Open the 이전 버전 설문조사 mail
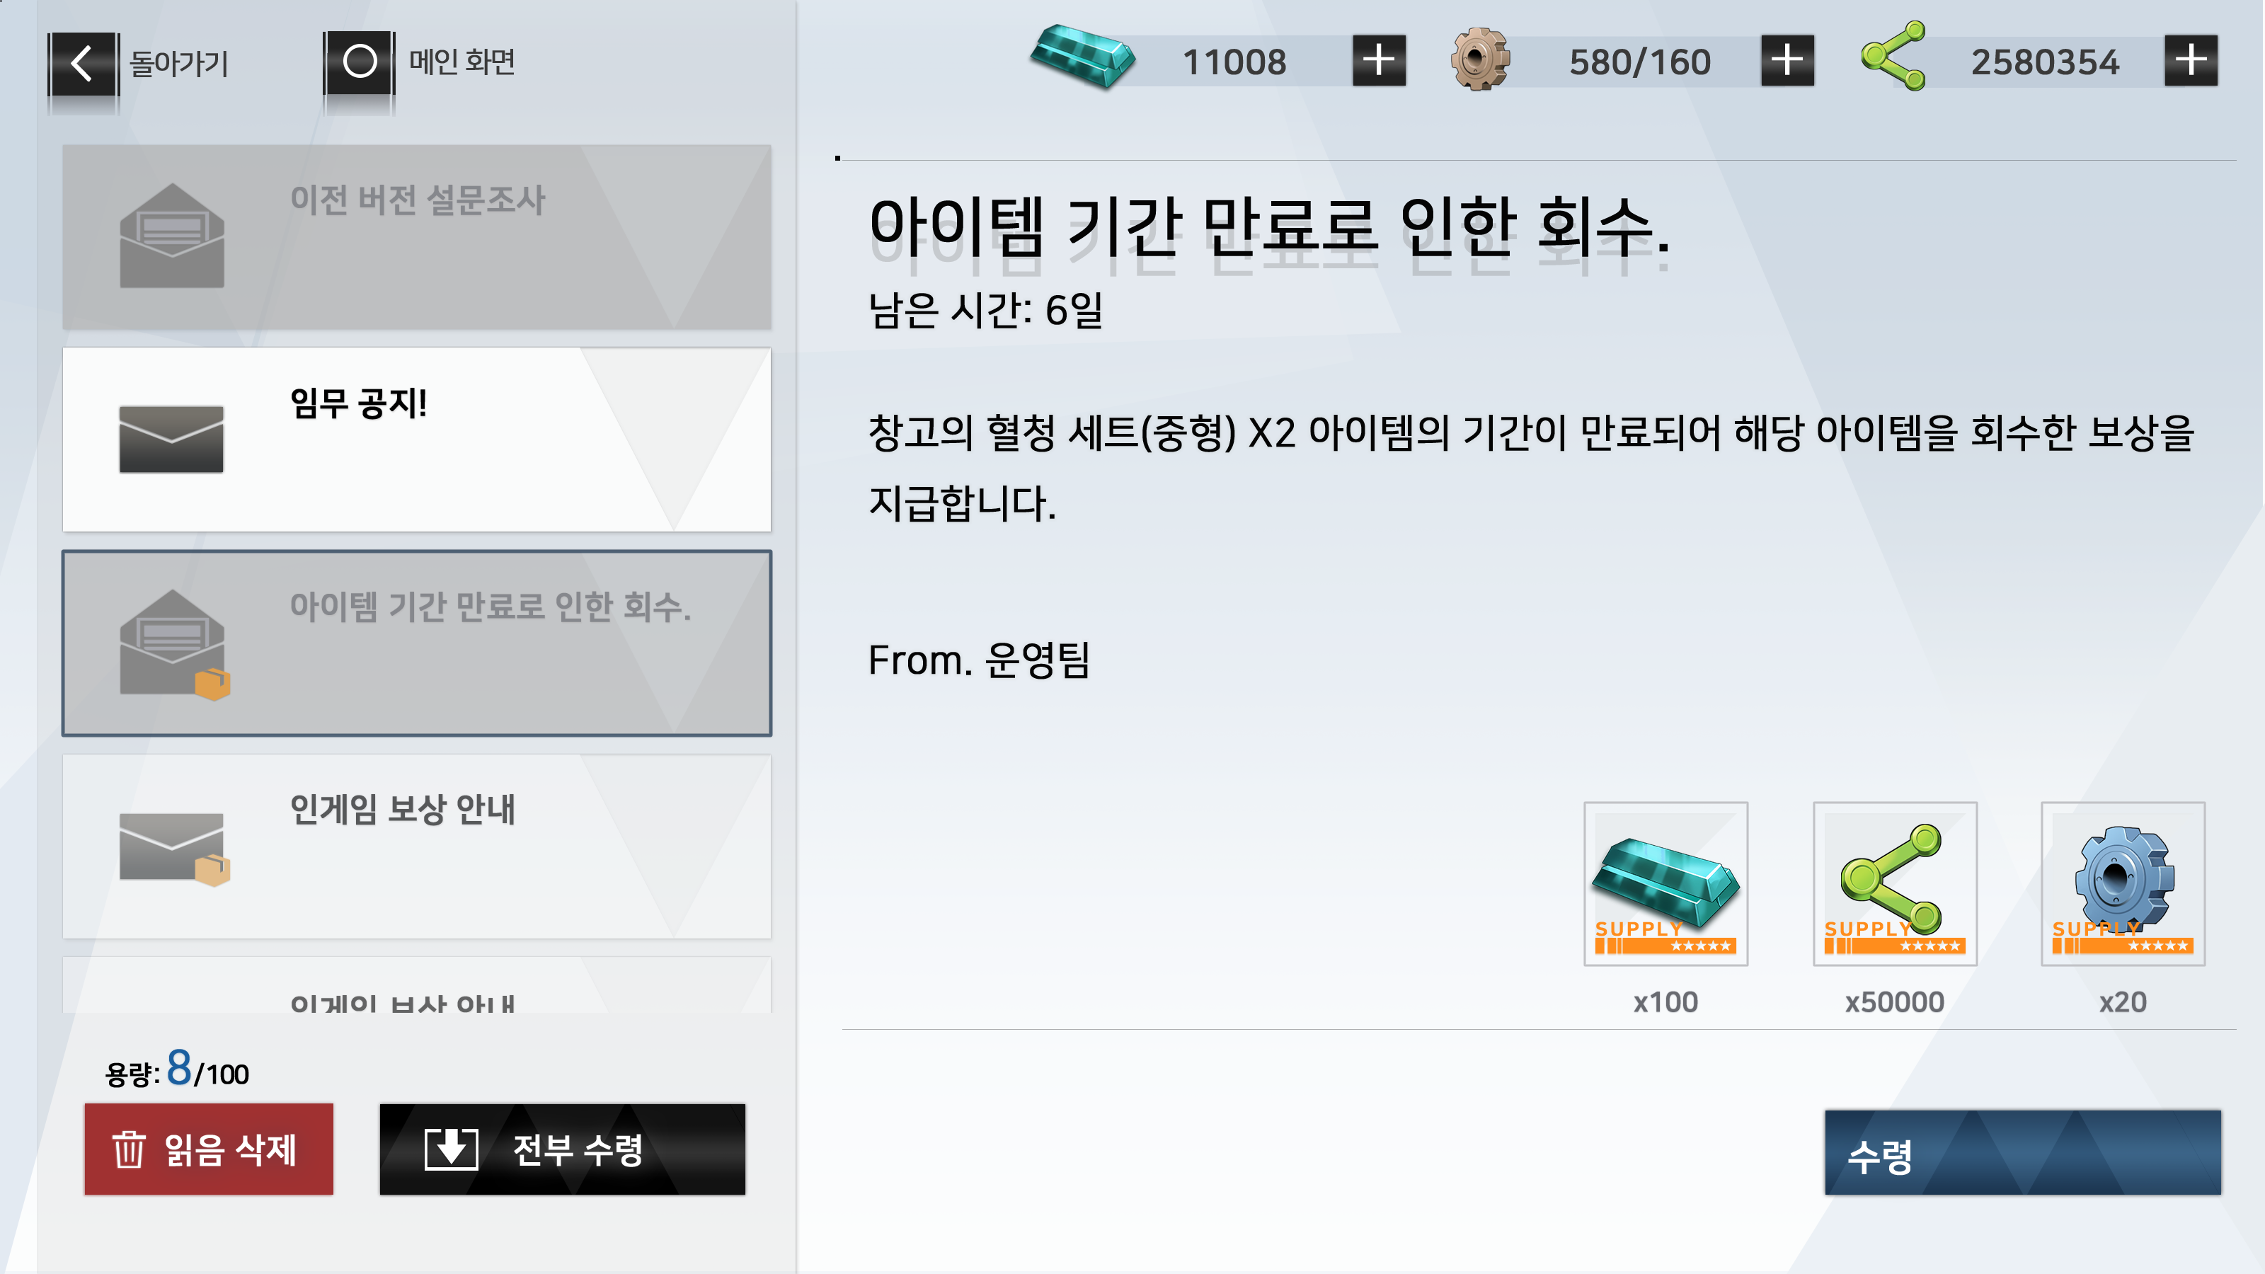This screenshot has width=2265, height=1274. [417, 237]
